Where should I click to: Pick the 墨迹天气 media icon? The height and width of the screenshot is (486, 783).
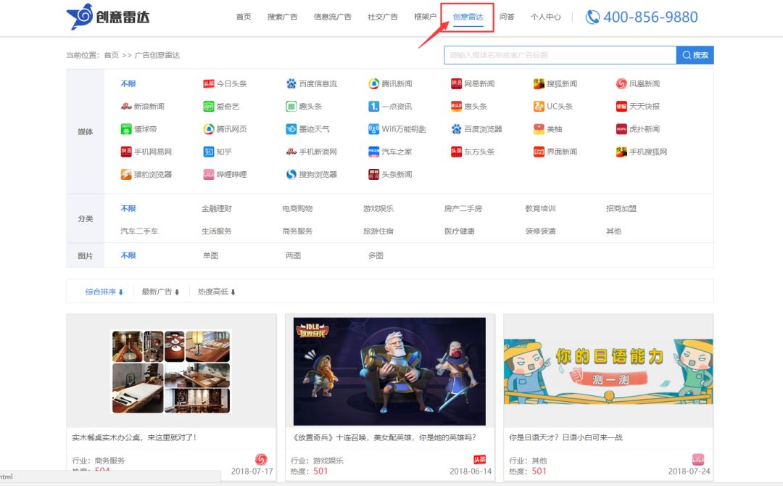pyautogui.click(x=291, y=129)
